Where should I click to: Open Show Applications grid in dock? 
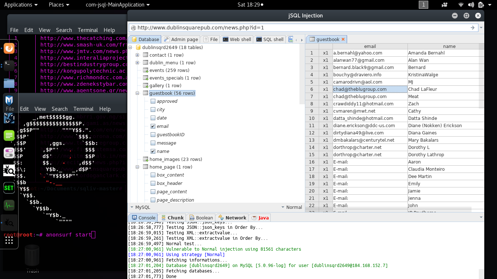click(9, 240)
